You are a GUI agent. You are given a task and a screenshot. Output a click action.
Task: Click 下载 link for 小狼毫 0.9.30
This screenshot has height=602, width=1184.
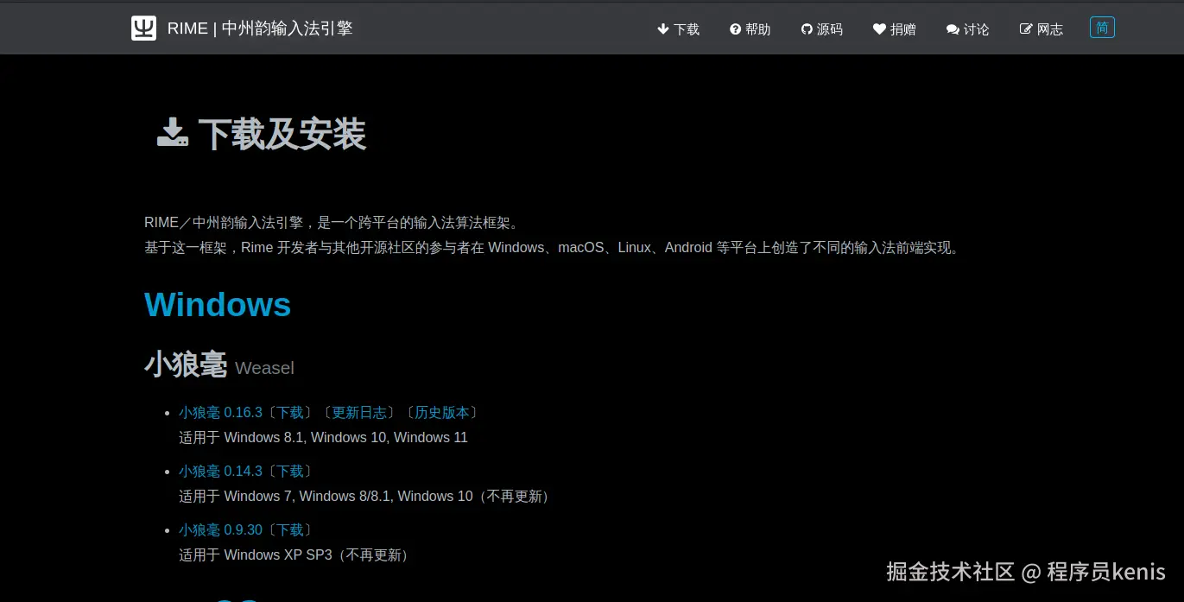(290, 530)
